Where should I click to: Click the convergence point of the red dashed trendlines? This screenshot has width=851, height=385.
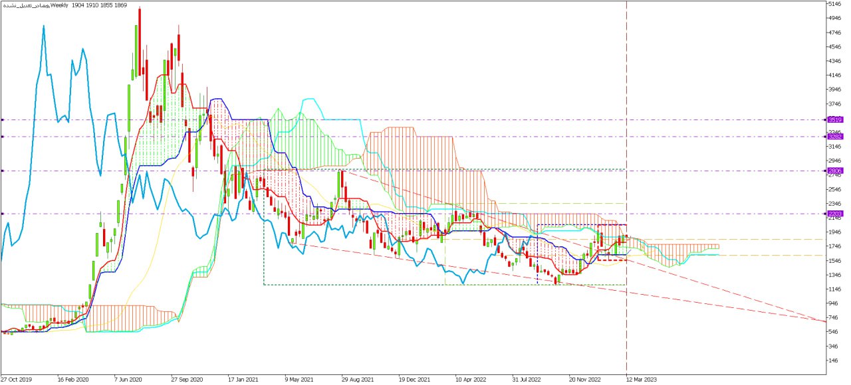point(823,321)
